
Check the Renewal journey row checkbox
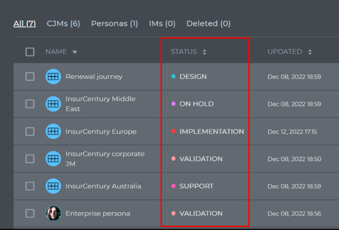(30, 77)
